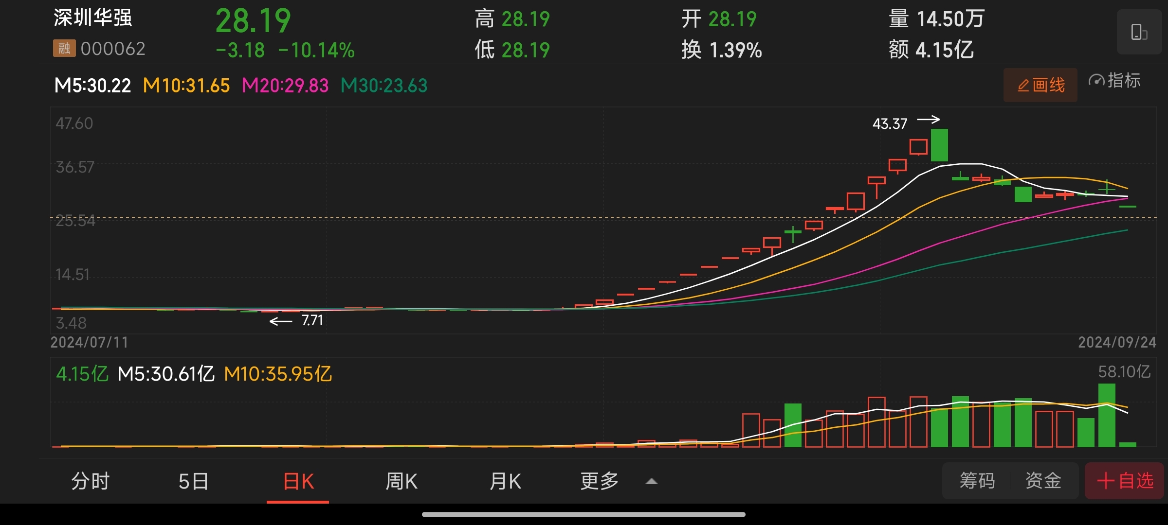The height and width of the screenshot is (525, 1168).
Task: Tap the screen rotate icon top right
Action: tap(1139, 32)
